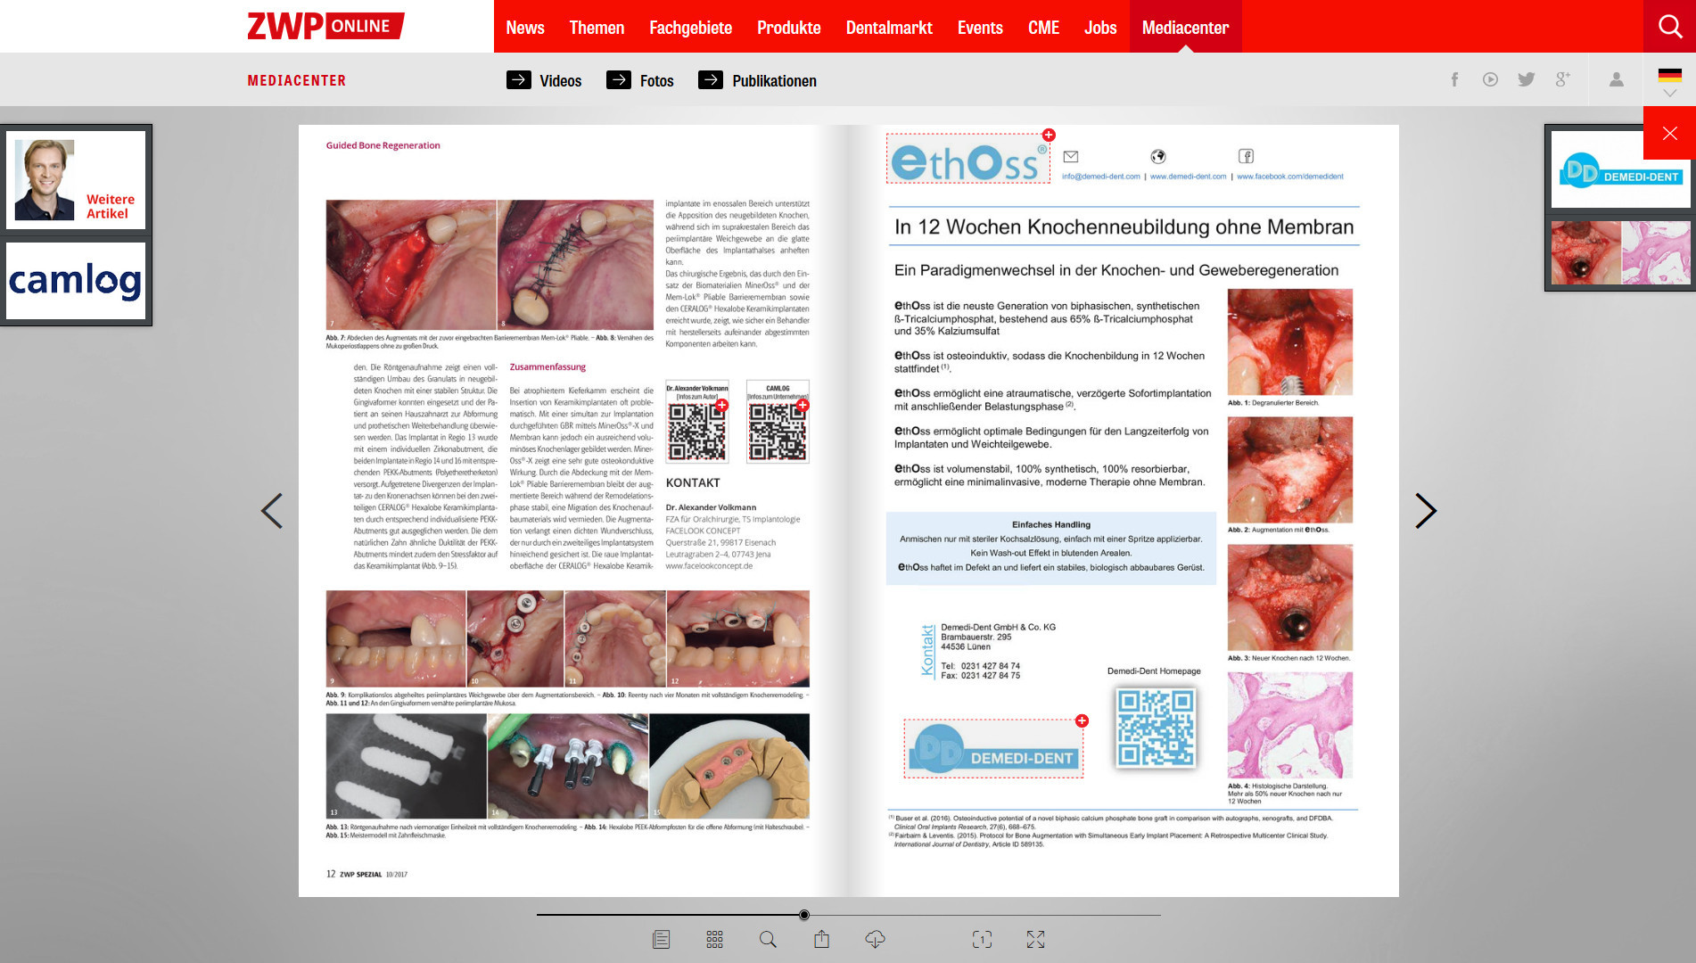Screen dimensions: 1696x963
Task: Expand the German flag language dropdown
Action: pos(1669,83)
